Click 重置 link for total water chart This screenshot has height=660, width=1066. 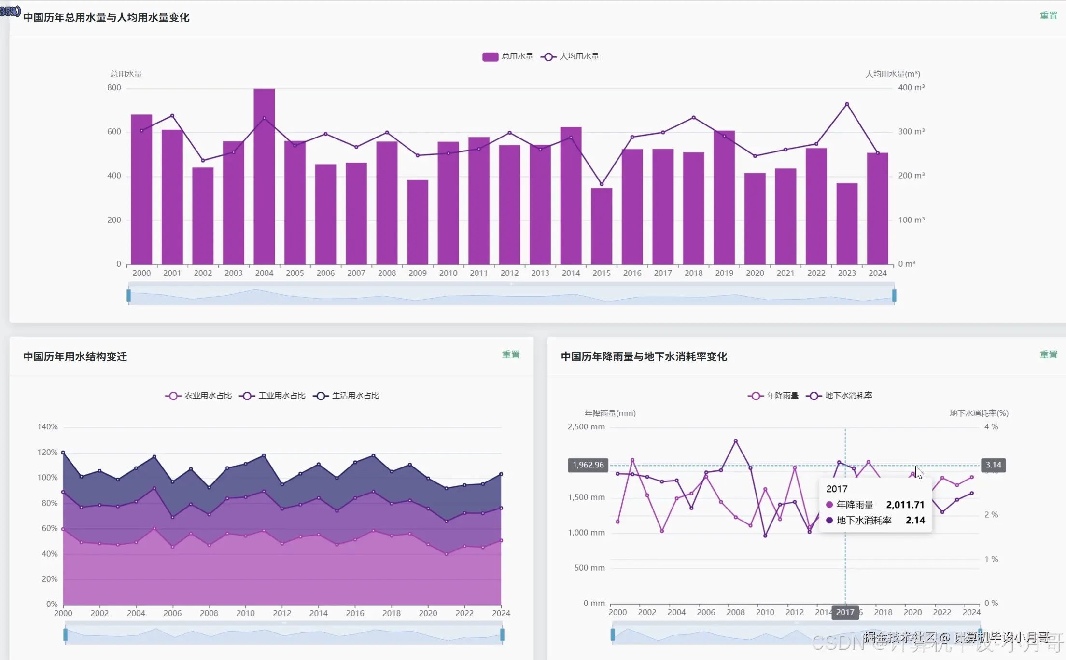[x=1048, y=16]
